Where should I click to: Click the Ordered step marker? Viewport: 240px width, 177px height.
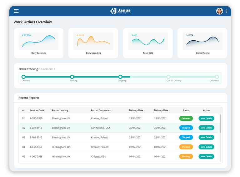[x=23, y=77]
